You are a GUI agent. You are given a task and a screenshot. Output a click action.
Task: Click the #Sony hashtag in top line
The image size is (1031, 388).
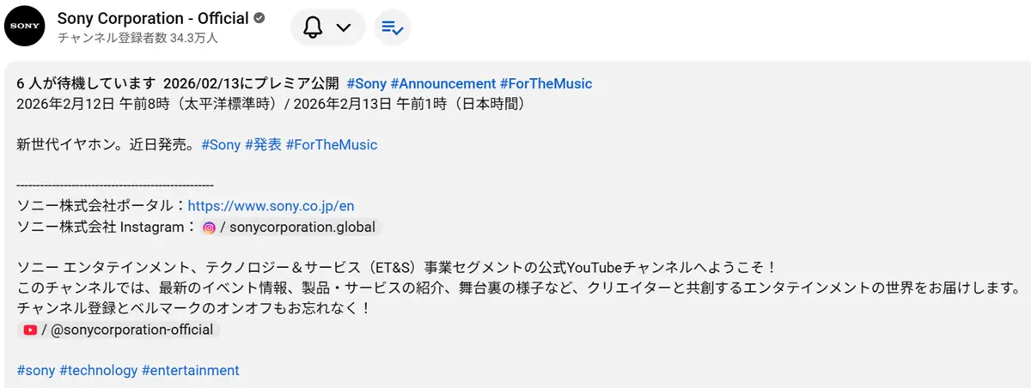coord(367,84)
